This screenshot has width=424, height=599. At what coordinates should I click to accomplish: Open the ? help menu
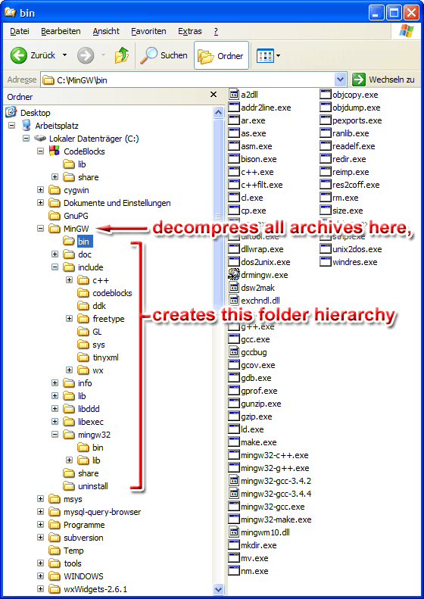216,31
